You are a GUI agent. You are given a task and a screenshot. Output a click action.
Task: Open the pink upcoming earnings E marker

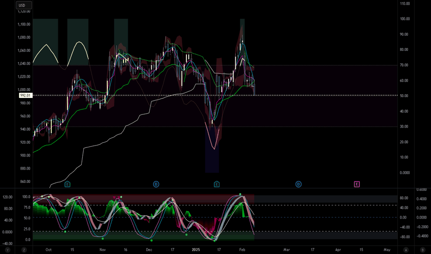[x=357, y=184]
